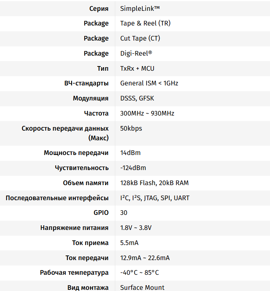Click the Digi-Reel® package value
Image resolution: width=270 pixels, height=291 pixels.
coord(136,53)
